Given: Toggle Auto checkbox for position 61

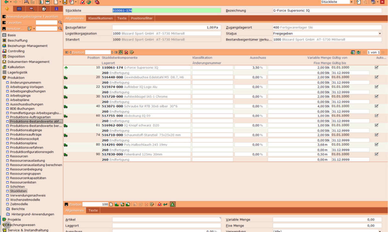Looking at the screenshot, I should pyautogui.click(x=376, y=125).
